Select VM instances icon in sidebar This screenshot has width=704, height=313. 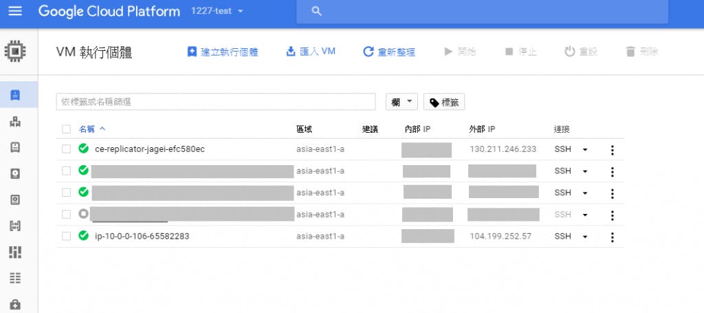coord(15,95)
